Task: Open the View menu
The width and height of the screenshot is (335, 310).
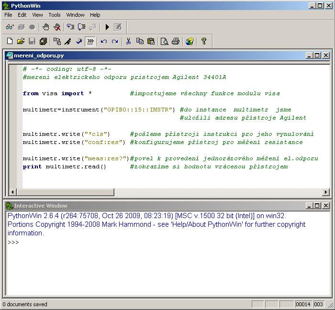Action: (37, 15)
